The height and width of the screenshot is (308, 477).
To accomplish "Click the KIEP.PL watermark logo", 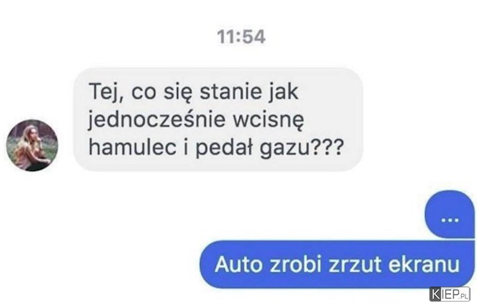I will (x=450, y=294).
